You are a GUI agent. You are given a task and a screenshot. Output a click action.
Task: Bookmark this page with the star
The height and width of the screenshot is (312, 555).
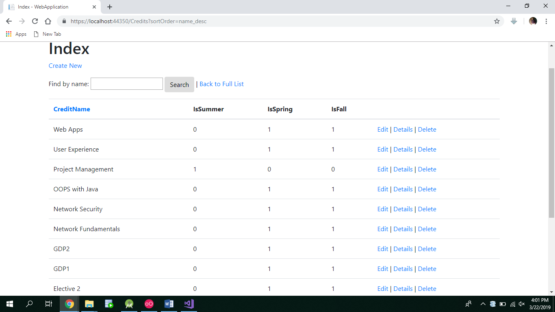[x=497, y=21]
